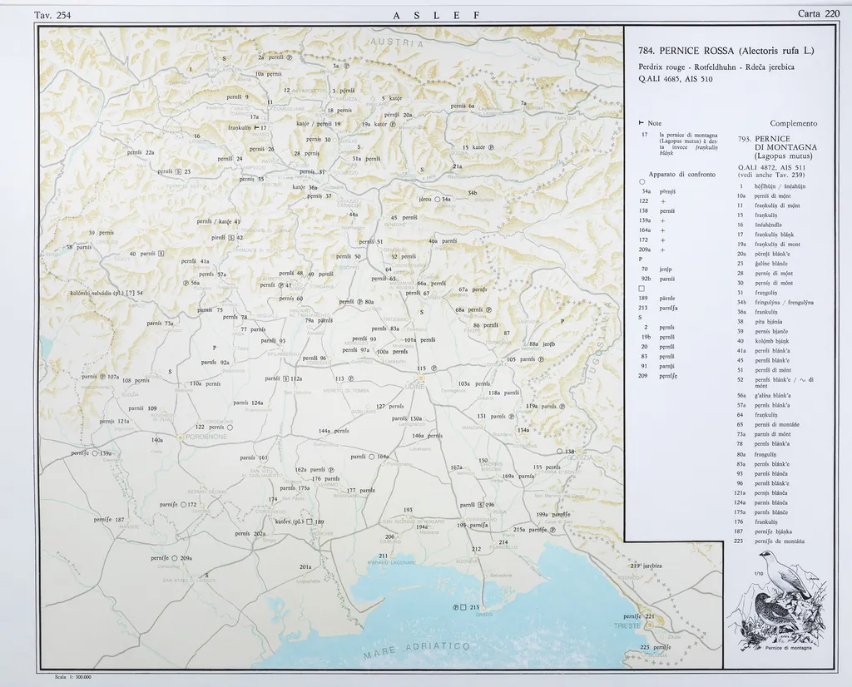Click the circle symbol in the legend
Screen dimensions: 852x687
[642, 182]
